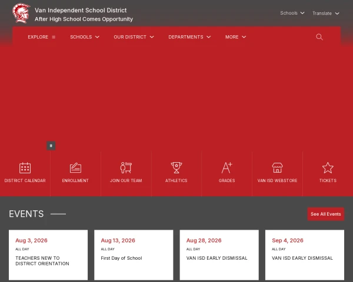Screen dimensions: 353x282
Task: Expand the Departments chevron
Action: (x=209, y=37)
